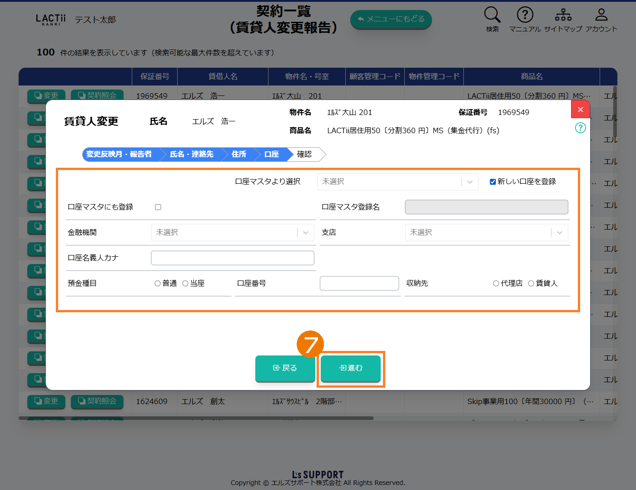The image size is (636, 490).
Task: Go to 氏名・連絡先 step tab
Action: [x=191, y=155]
